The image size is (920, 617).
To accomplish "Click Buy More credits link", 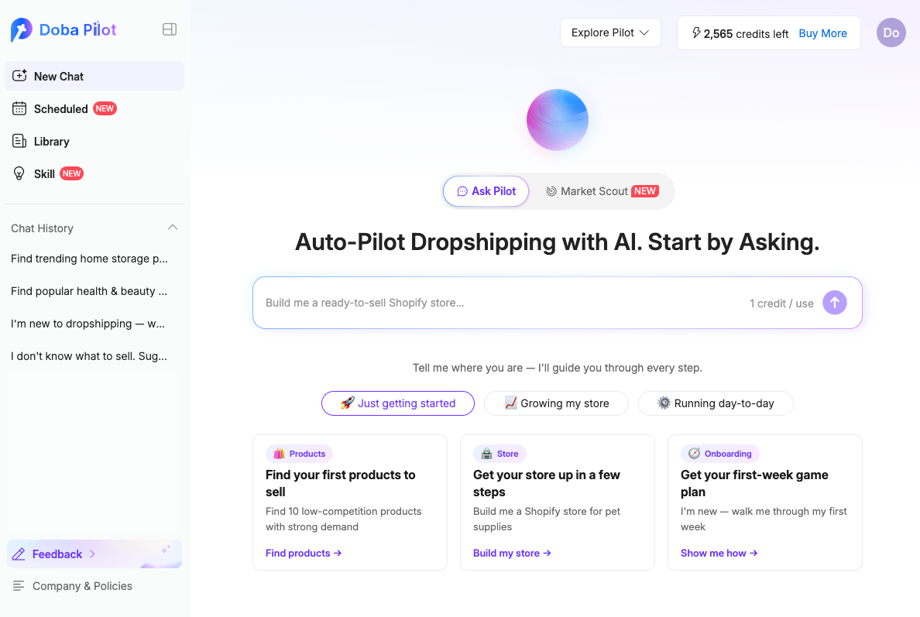I will point(822,33).
